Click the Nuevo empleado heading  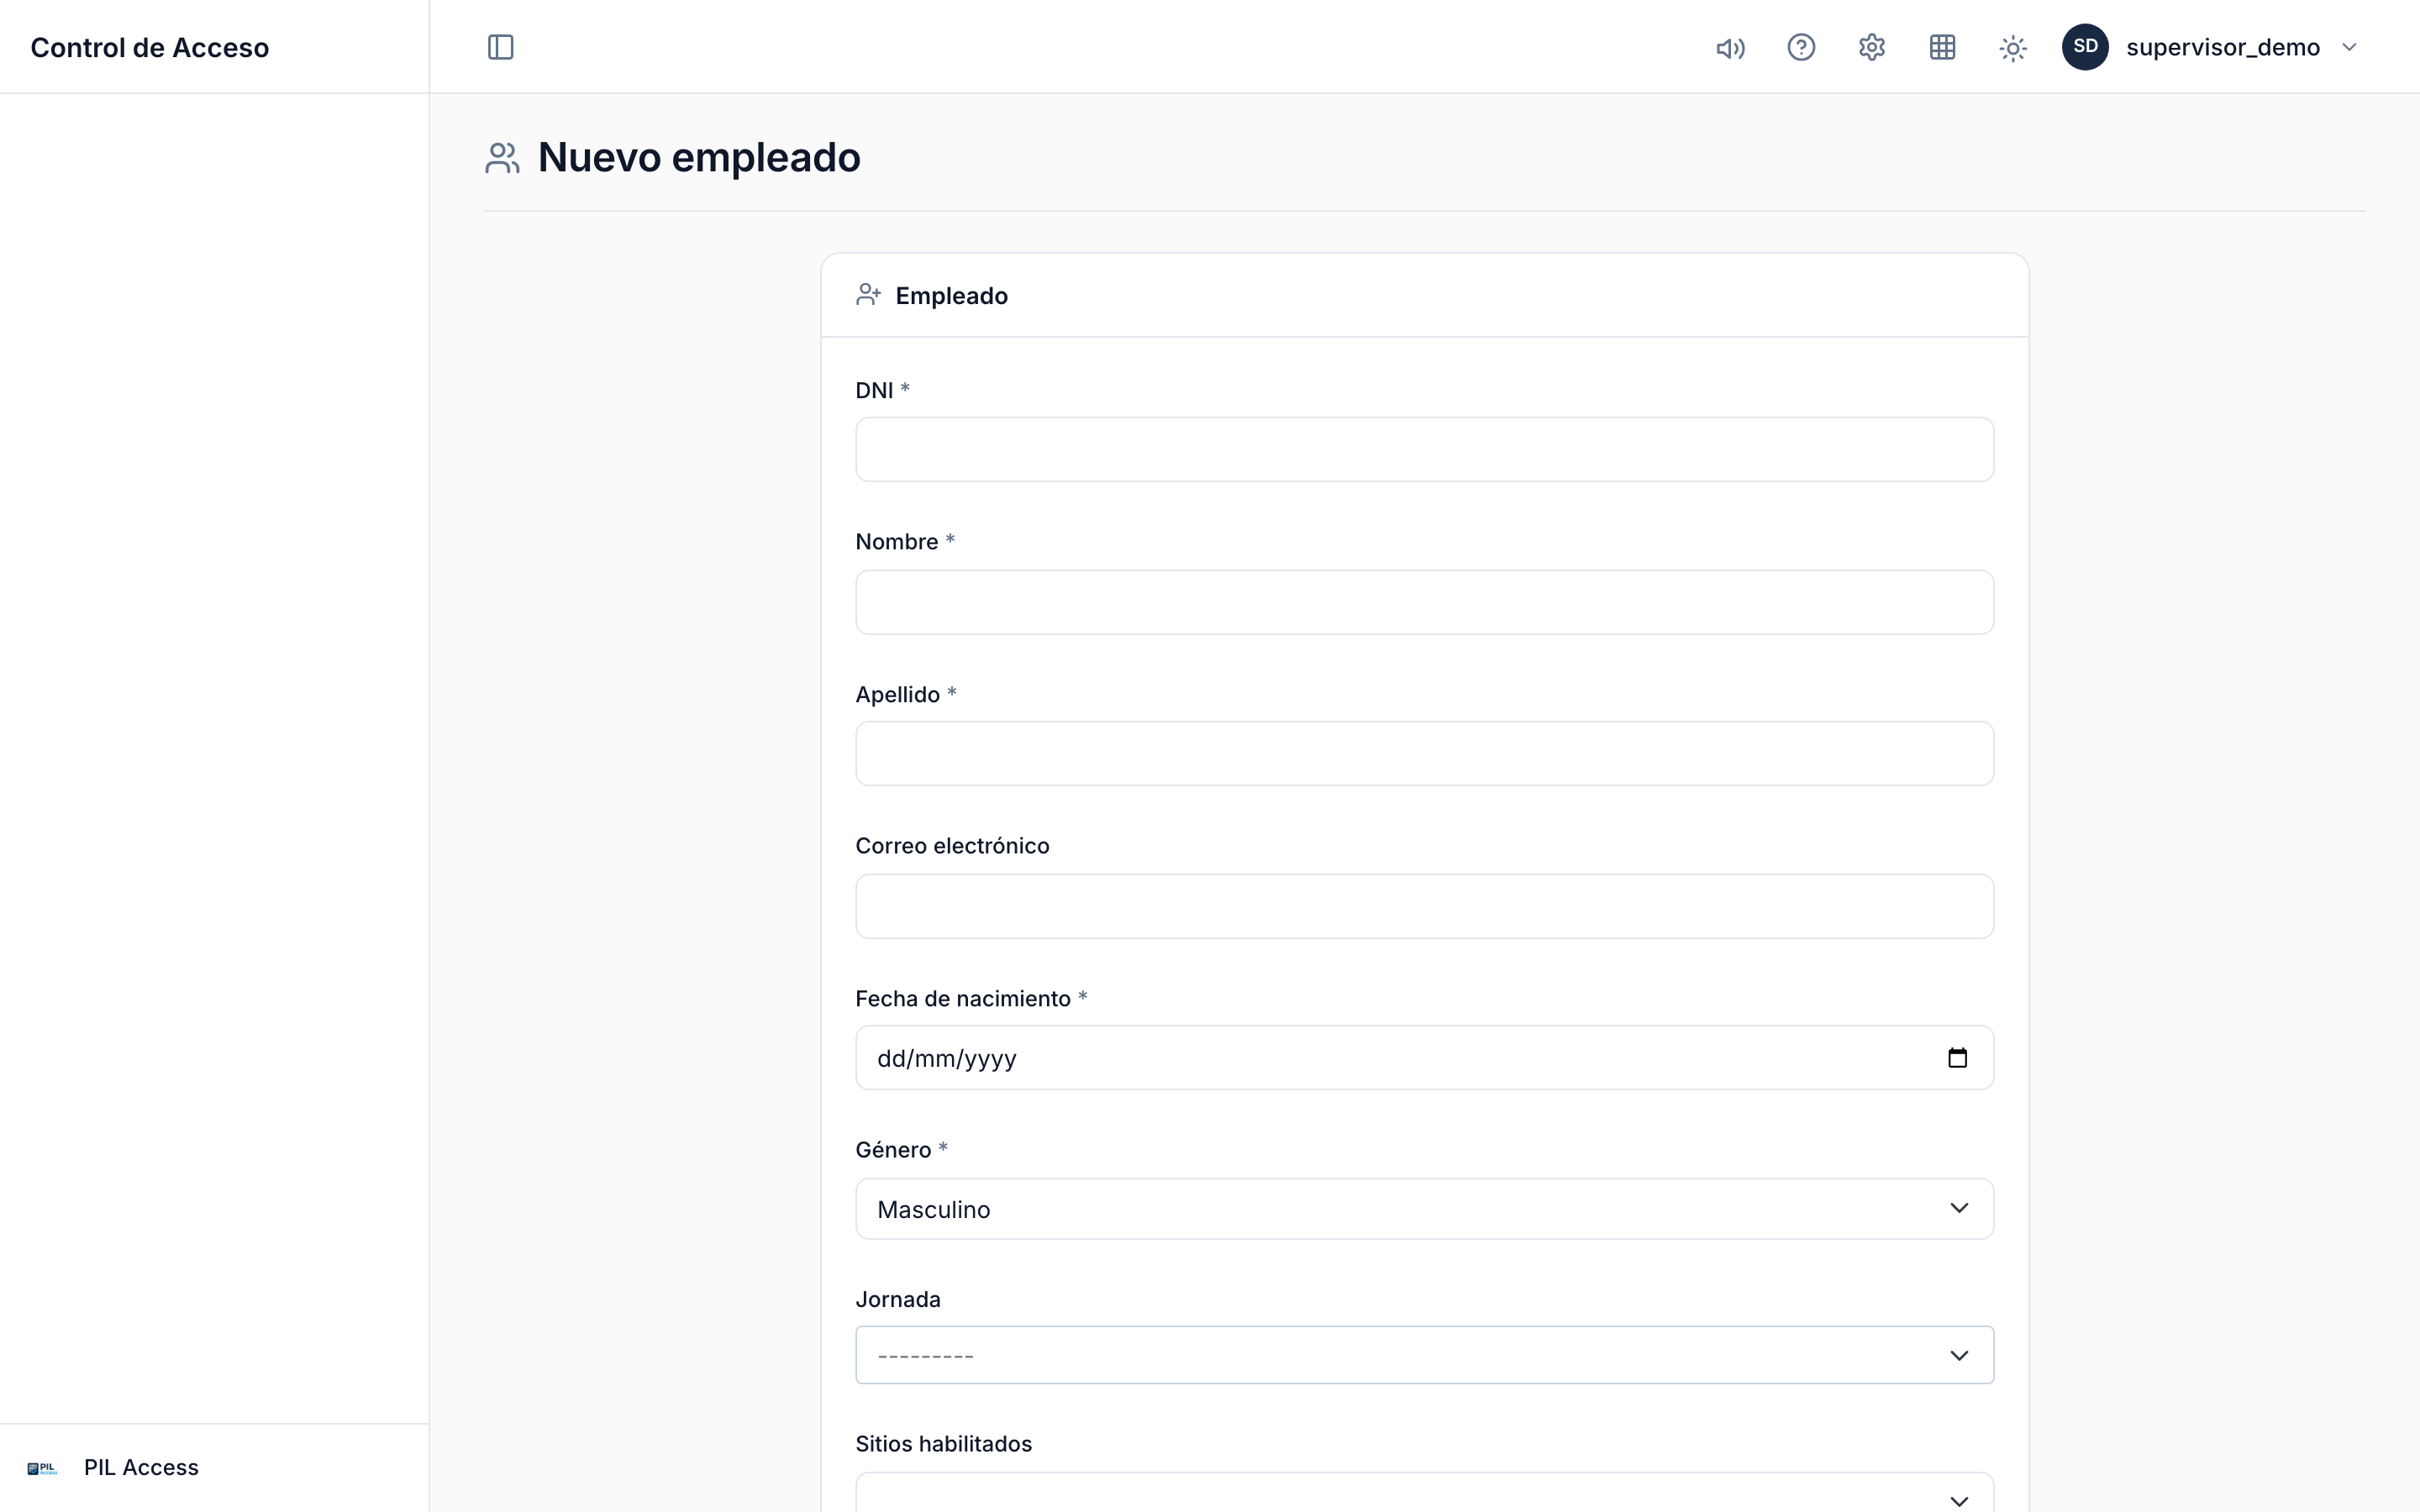(x=699, y=157)
